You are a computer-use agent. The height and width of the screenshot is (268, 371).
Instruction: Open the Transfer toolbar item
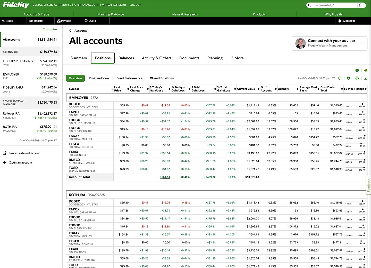36,21
